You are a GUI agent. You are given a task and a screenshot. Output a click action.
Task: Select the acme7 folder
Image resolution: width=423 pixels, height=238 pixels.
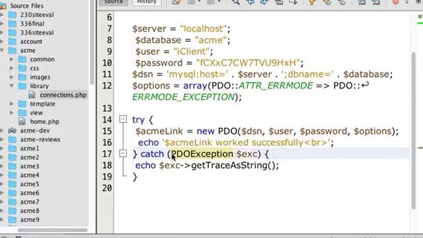(29, 202)
